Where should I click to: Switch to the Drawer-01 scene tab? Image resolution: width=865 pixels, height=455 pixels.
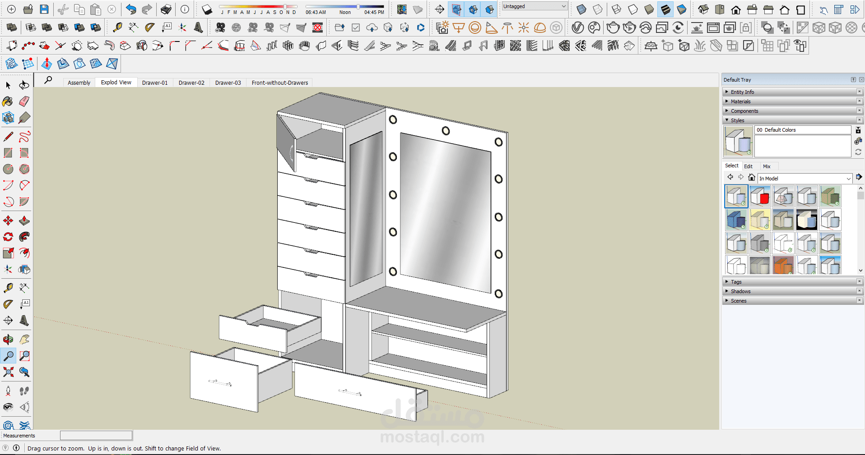(x=155, y=83)
